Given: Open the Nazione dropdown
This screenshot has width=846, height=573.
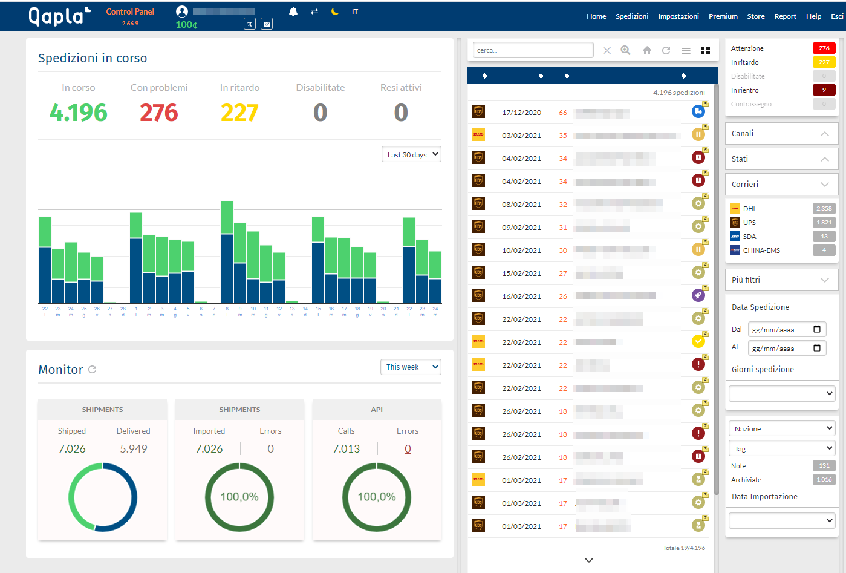Looking at the screenshot, I should coord(782,428).
